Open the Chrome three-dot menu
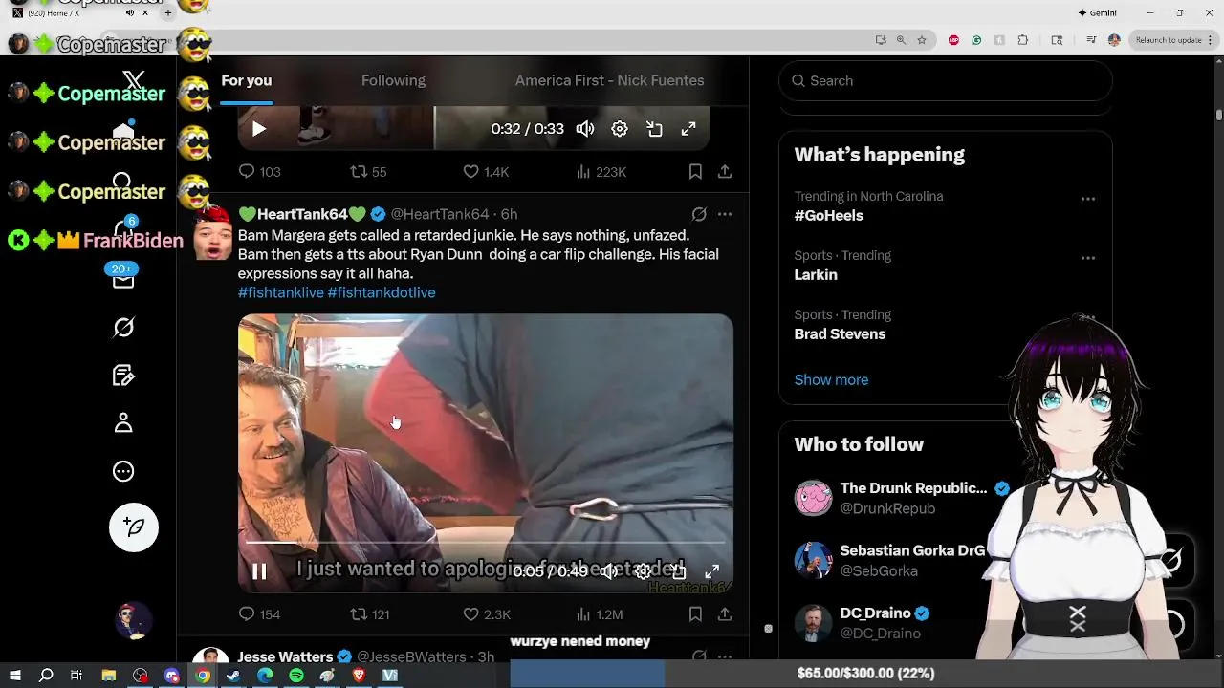This screenshot has height=688, width=1224. [1211, 40]
